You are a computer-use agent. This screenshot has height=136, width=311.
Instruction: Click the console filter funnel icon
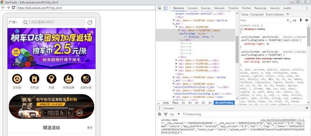pyautogui.click(x=165, y=114)
